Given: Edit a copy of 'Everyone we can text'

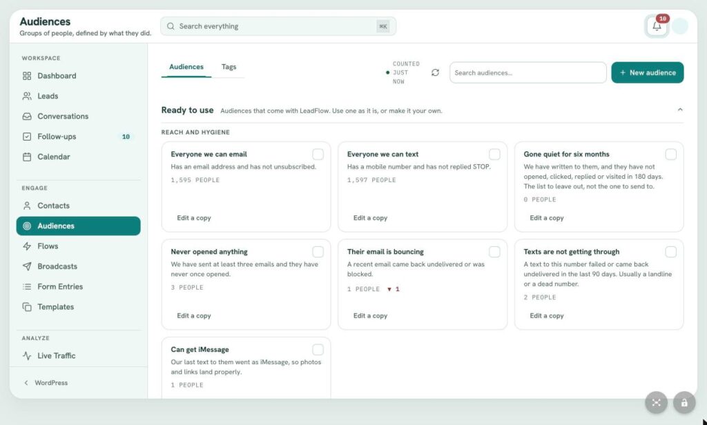Looking at the screenshot, I should click(370, 218).
